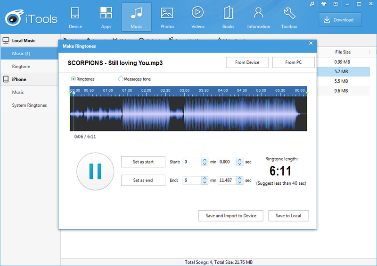Select the Ringtones radio option
This screenshot has width=377, height=266.
(74, 79)
